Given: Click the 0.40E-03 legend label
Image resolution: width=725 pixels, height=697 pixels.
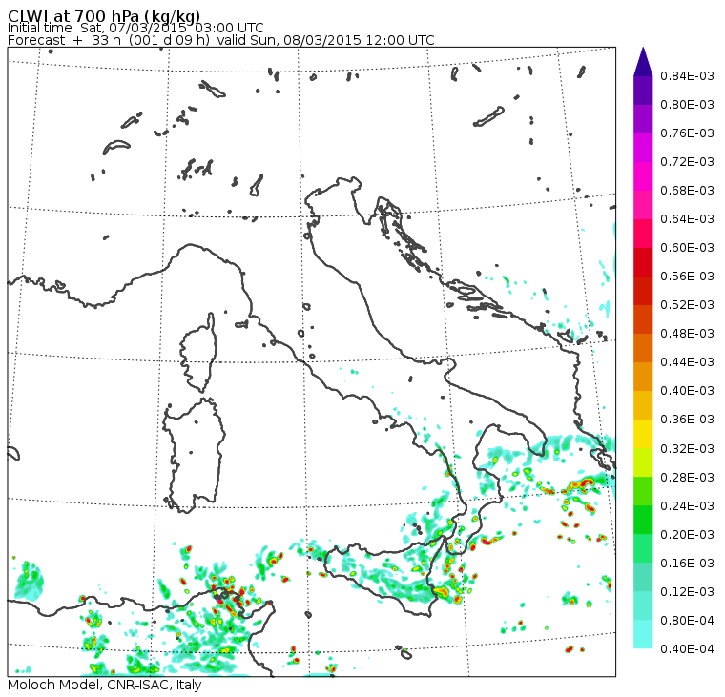Looking at the screenshot, I should [x=687, y=391].
